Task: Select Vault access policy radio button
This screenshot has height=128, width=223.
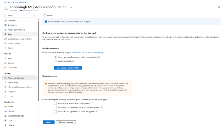Action: point(55,61)
